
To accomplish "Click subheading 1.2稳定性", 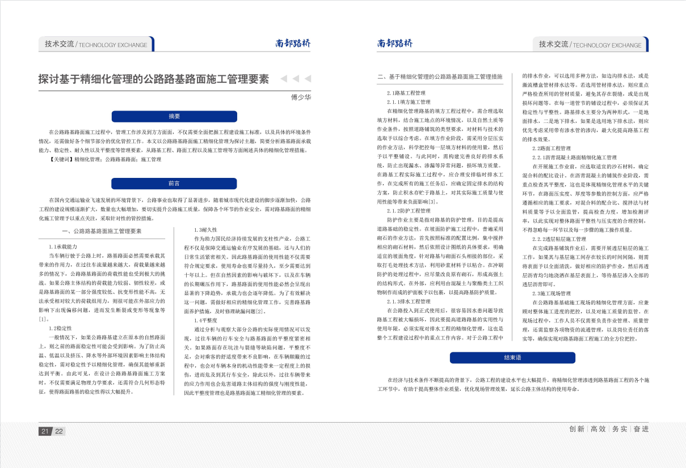I will coord(60,329).
